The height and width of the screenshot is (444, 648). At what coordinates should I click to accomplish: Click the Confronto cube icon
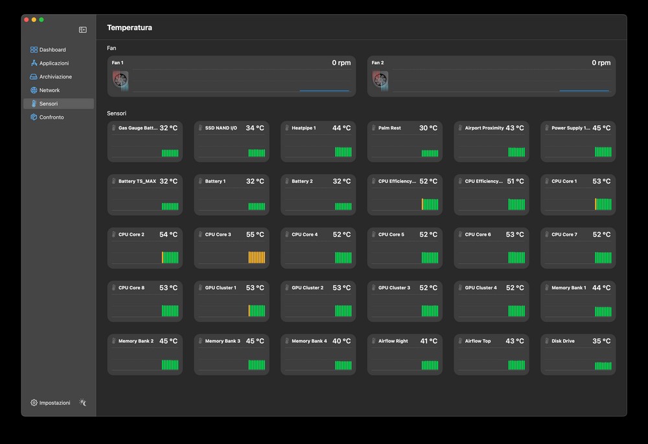[34, 117]
